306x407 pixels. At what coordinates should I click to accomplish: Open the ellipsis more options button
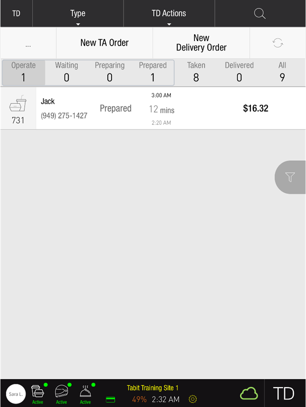28,43
